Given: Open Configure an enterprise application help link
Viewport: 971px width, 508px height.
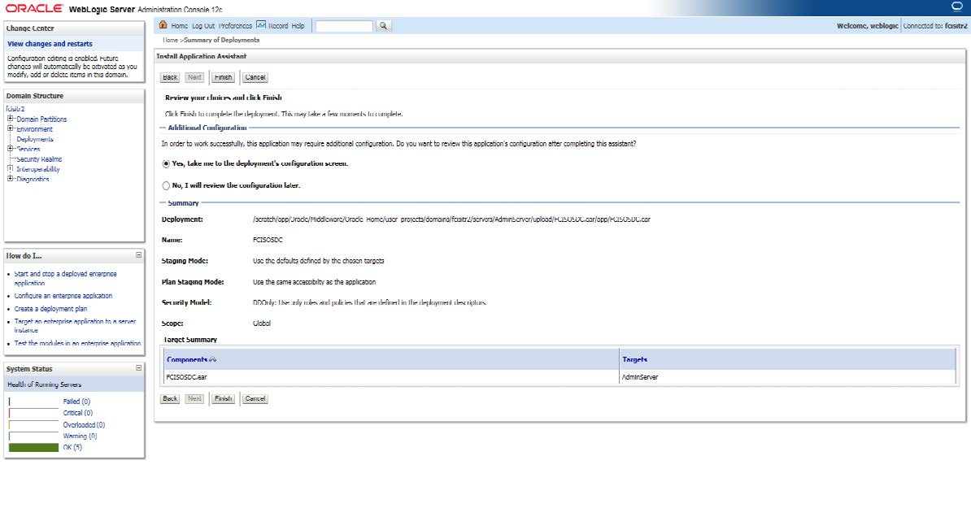Looking at the screenshot, I should (x=63, y=296).
